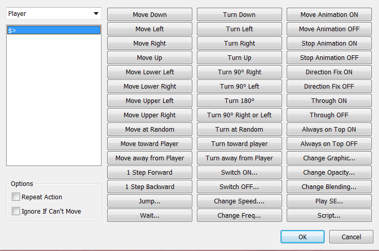Pick Turn away from Player
Viewport: 379px width, 251px height.
pyautogui.click(x=240, y=158)
